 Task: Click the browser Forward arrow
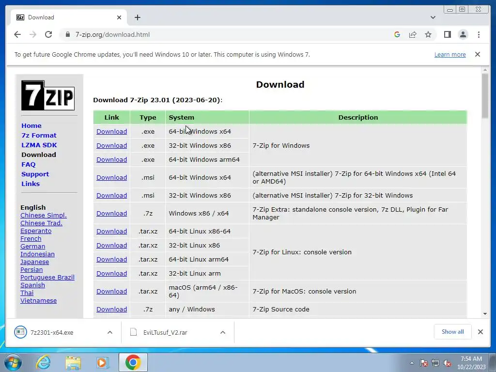click(x=33, y=34)
